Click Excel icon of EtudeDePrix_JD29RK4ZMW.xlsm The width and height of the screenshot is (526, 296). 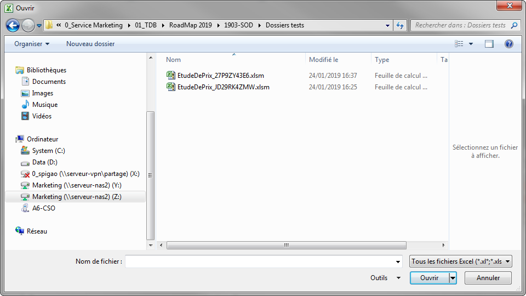click(171, 87)
